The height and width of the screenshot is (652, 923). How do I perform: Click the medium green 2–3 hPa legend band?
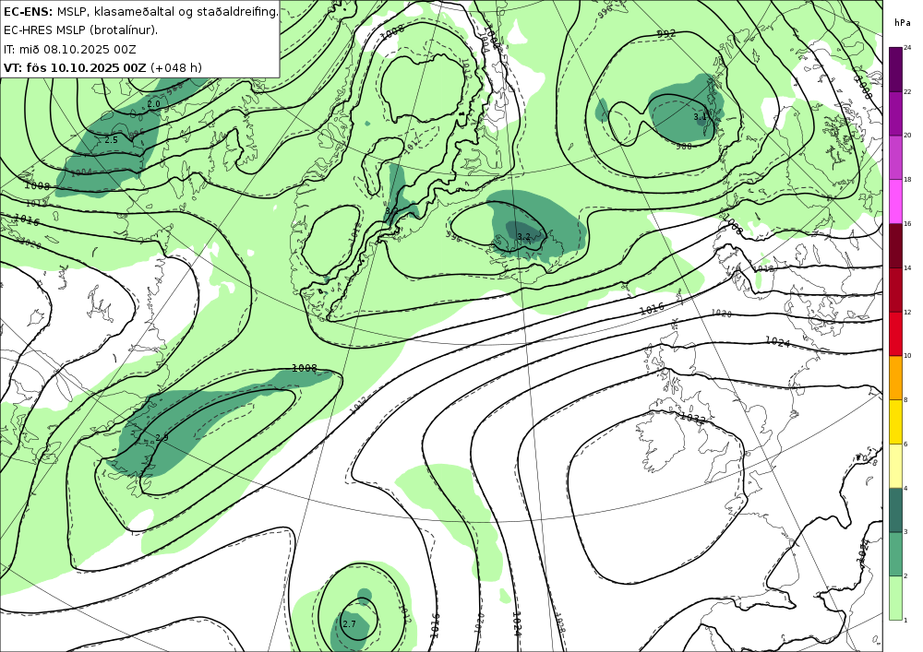[x=895, y=553]
